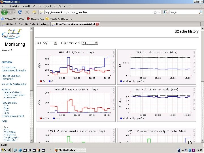Open the PBS job statistics link

point(11,76)
